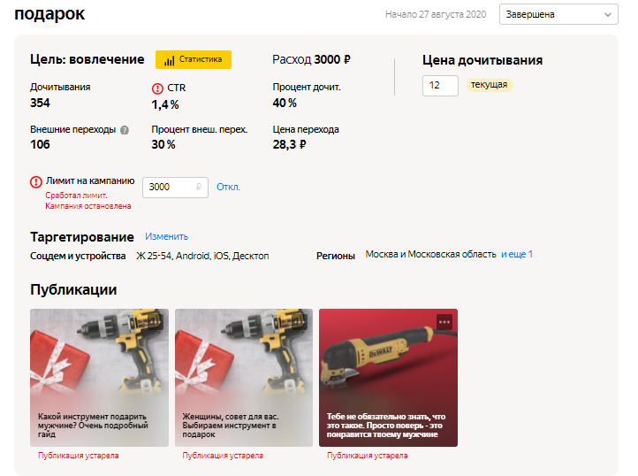Click the chevron arrow of the status dropdown

(x=607, y=15)
